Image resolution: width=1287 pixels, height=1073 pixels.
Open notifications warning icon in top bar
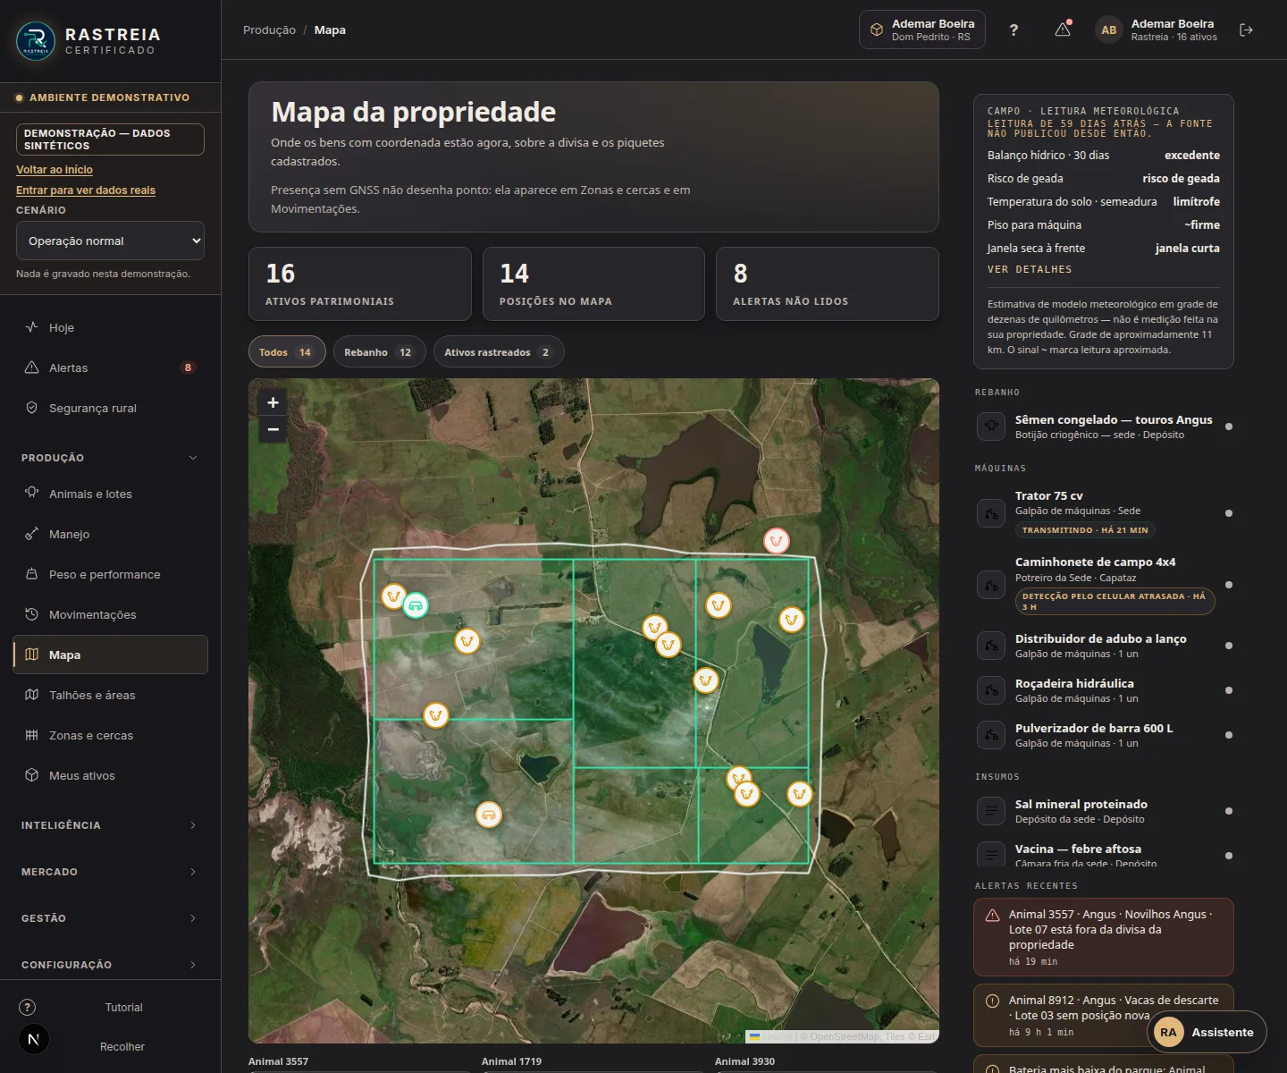click(1063, 30)
